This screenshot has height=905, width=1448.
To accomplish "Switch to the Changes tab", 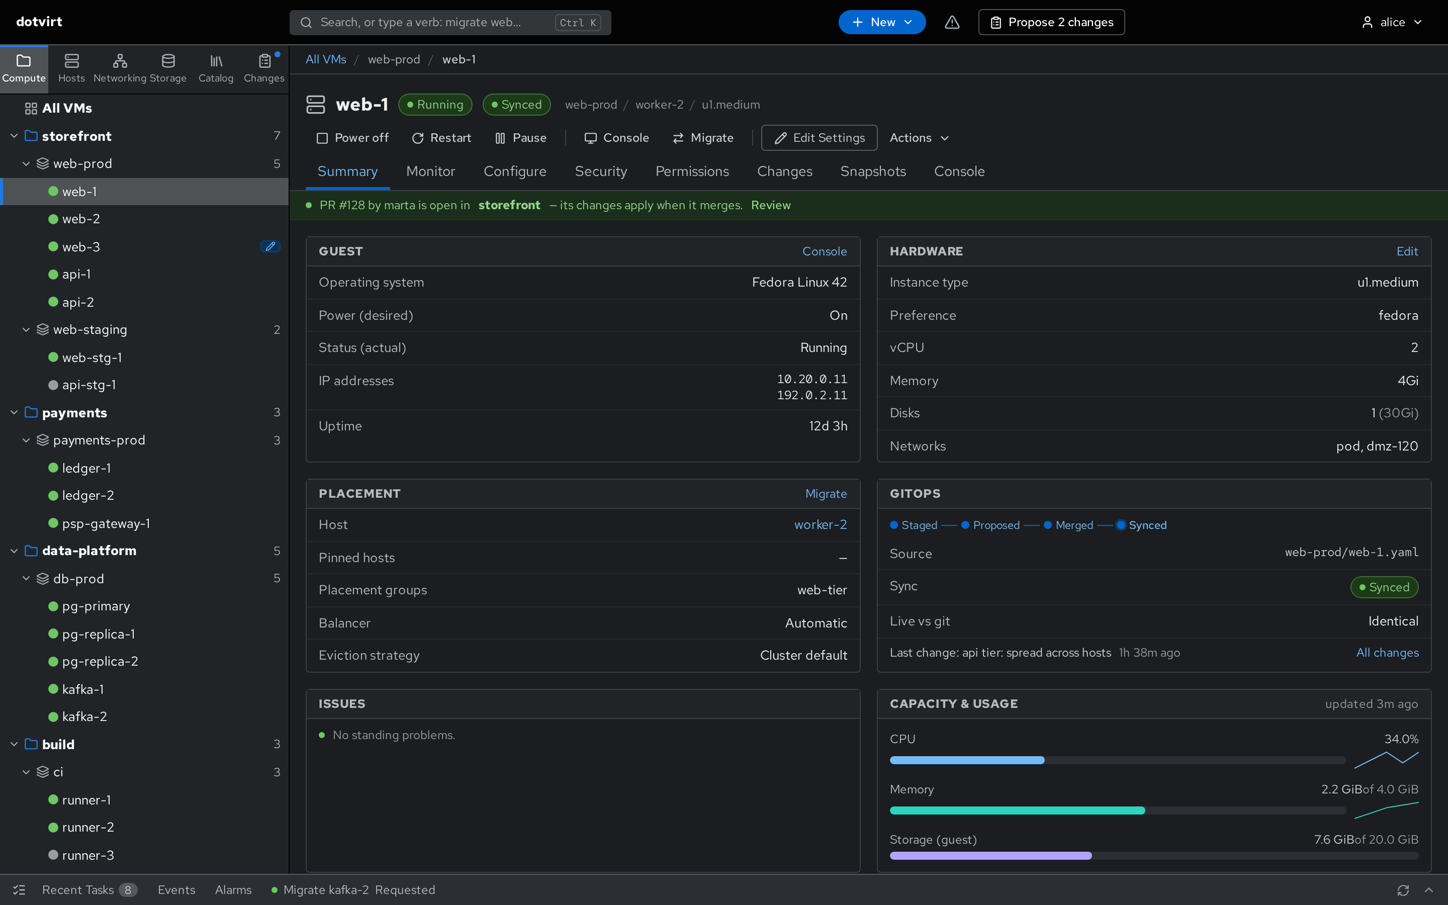I will [x=784, y=172].
